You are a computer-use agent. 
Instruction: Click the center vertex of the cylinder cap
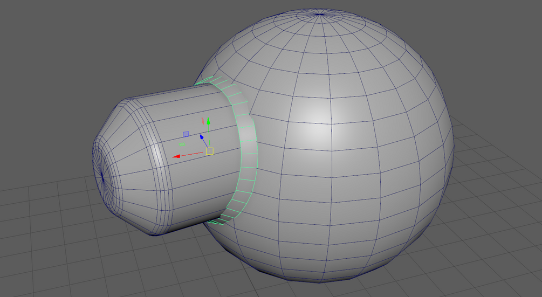[102, 178]
